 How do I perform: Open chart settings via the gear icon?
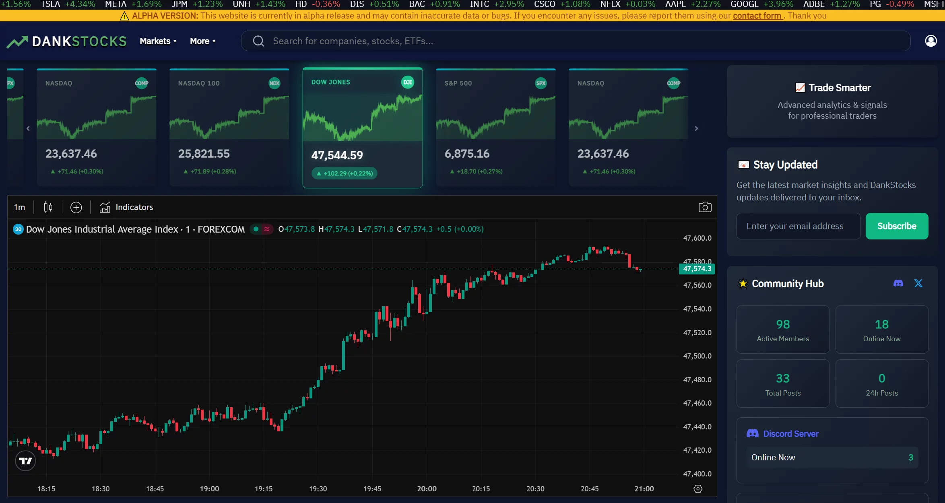698,489
